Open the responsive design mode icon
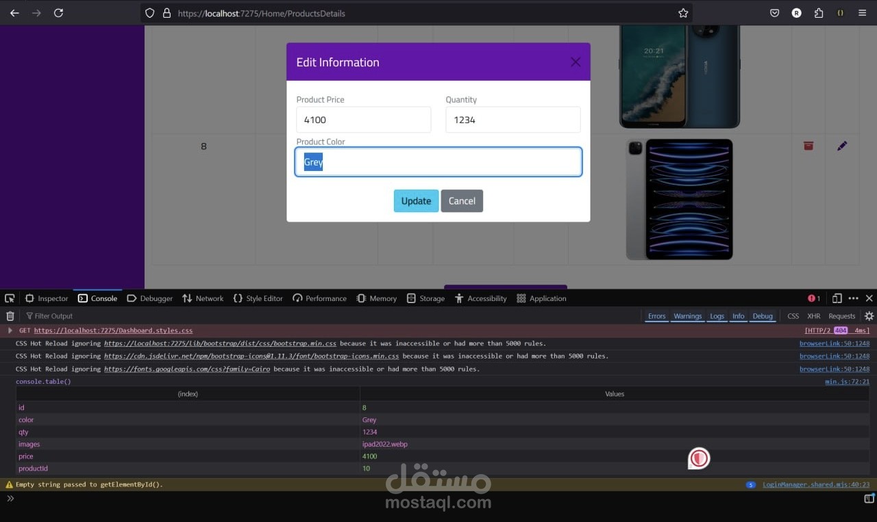 [x=837, y=298]
